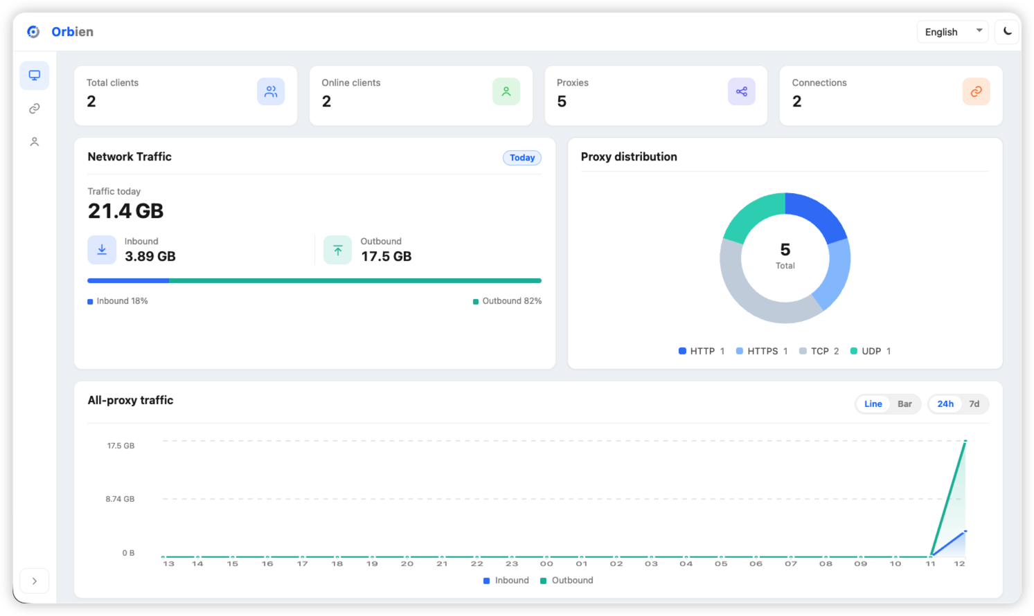Open the English language dropdown
Viewport: 1034px width, 616px height.
point(952,32)
